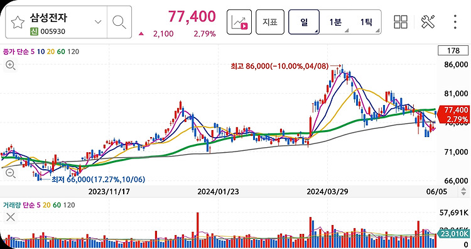Click the 81,000 price axis label
This screenshot has width=471, height=249.
(x=456, y=94)
